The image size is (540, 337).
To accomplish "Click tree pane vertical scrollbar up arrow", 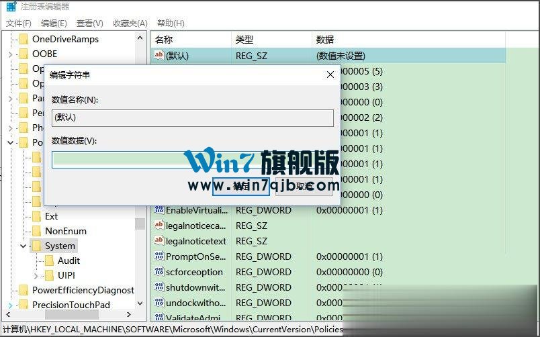I will pos(140,38).
